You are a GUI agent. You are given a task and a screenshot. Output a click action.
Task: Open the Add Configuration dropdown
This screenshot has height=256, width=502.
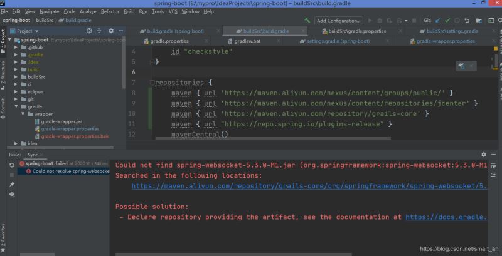tap(338, 20)
